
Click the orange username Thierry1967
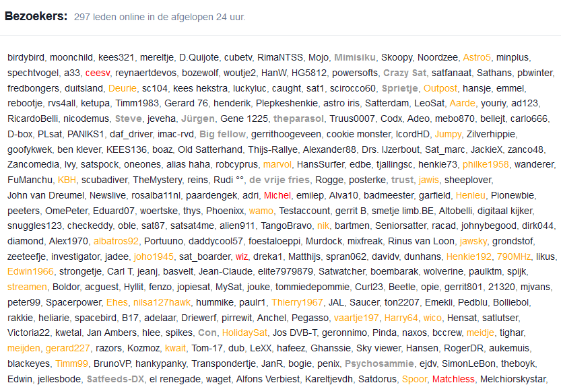point(297,302)
